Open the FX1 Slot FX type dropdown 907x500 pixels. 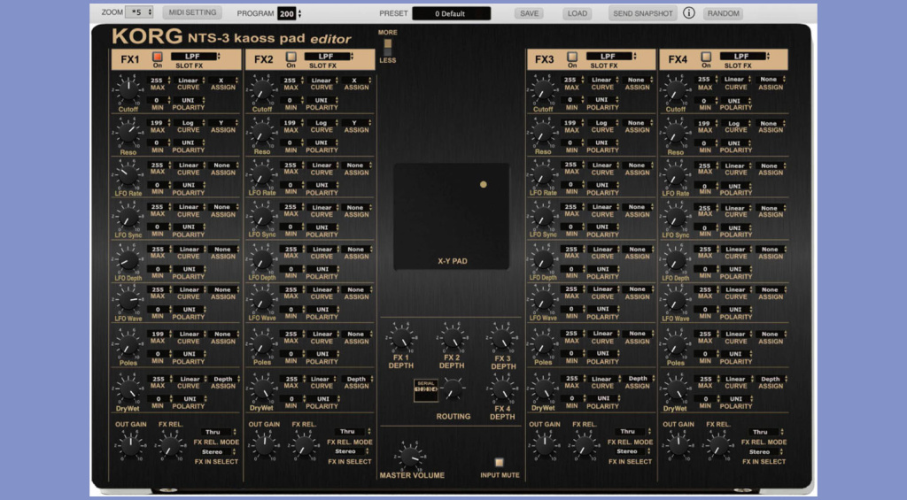[192, 56]
